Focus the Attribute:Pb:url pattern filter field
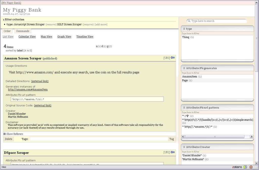259x170 pixels. (x=217, y=112)
